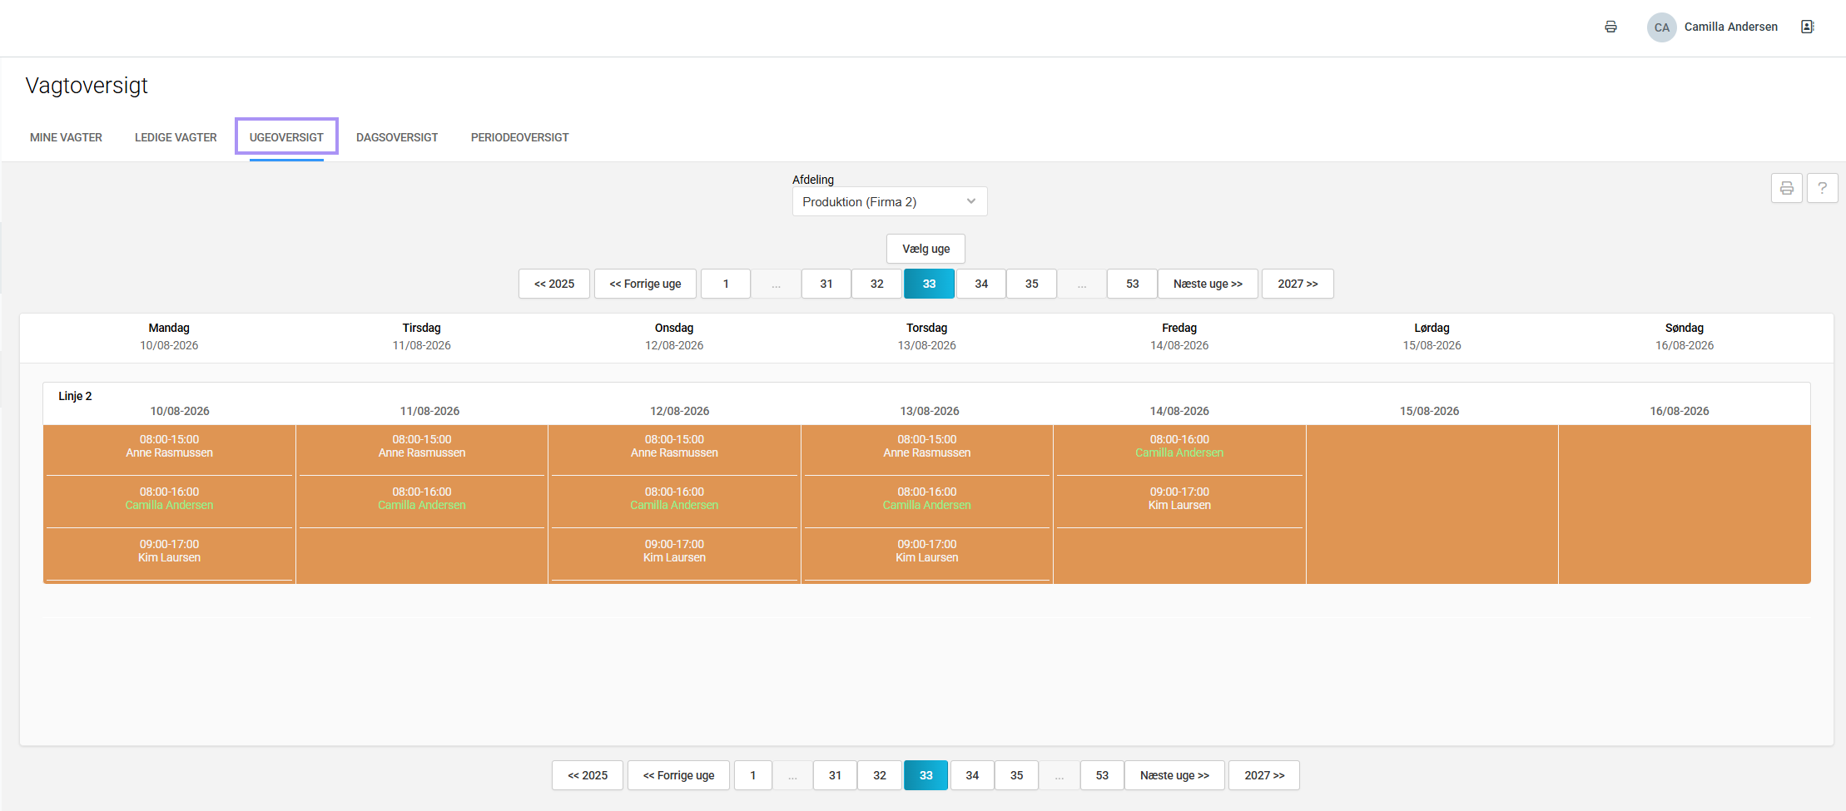Switch to the LEDIGE VAGTER tab

click(176, 137)
